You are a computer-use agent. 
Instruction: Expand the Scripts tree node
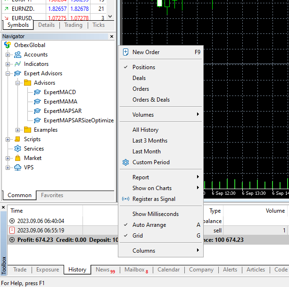point(8,139)
